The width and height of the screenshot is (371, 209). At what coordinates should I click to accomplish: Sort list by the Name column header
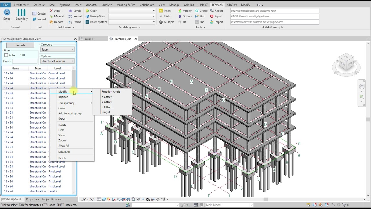pos(15,69)
